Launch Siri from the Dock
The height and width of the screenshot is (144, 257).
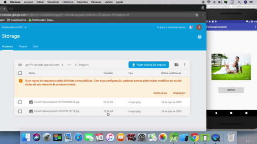click(37, 137)
